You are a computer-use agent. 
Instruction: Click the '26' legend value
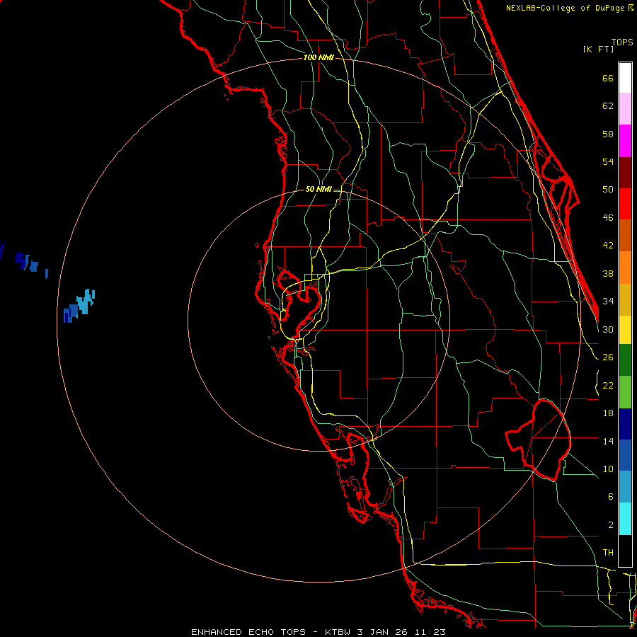(608, 357)
